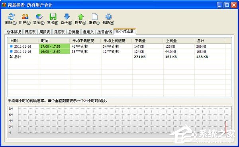
Task: Open the 月报表 tab
Action: [59, 32]
